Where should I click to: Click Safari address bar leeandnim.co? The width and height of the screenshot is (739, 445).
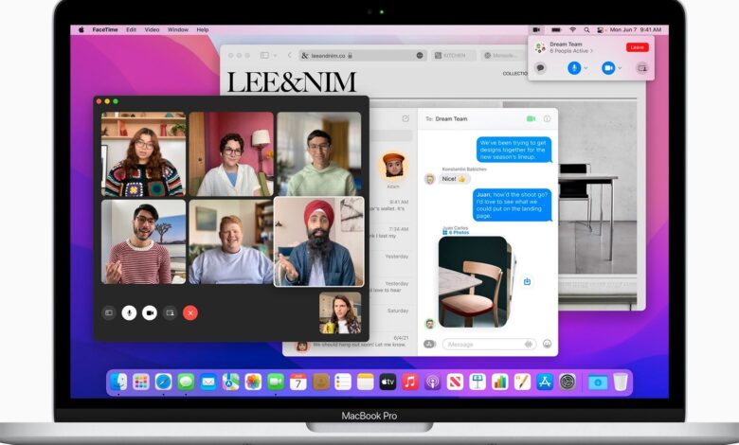point(363,56)
